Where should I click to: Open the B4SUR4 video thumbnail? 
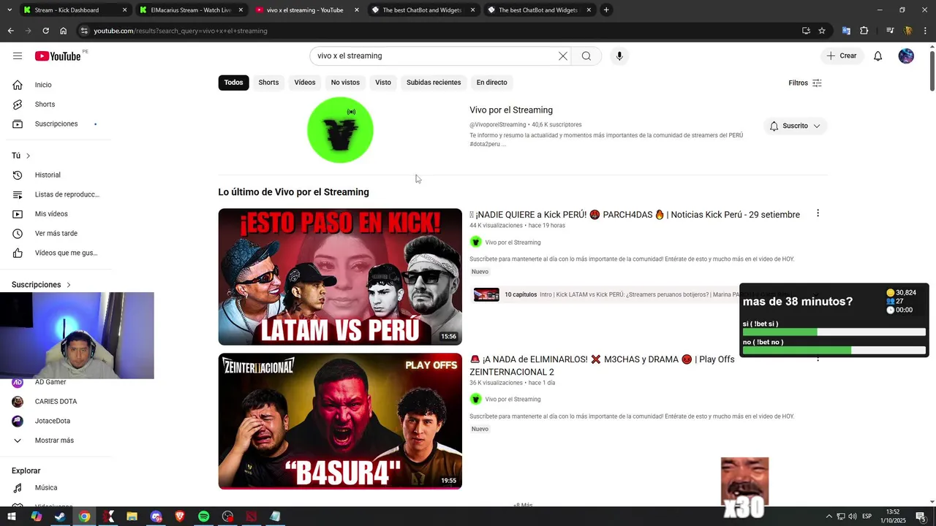click(340, 422)
